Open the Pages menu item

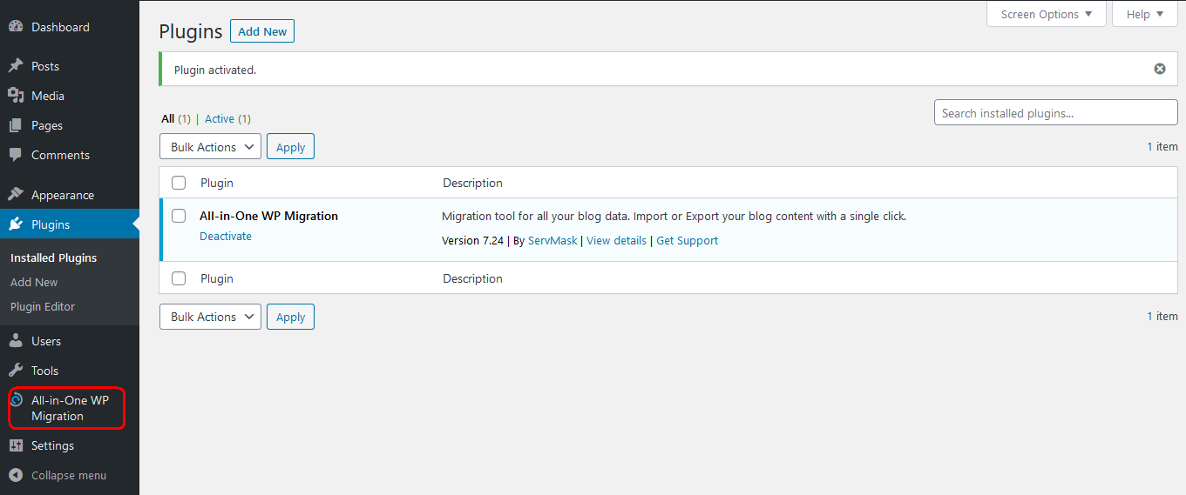point(47,125)
